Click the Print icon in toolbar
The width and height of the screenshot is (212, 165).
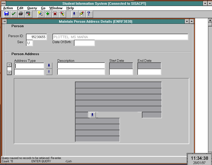(x=21, y=14)
